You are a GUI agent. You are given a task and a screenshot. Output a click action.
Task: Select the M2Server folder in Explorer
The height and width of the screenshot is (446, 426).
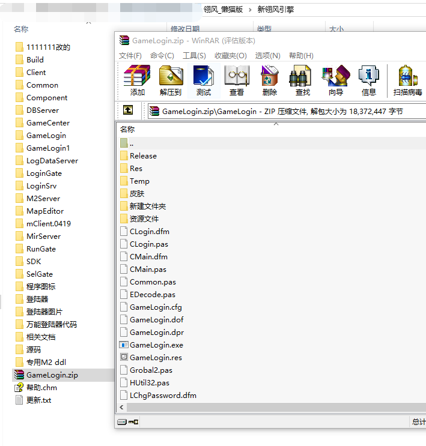point(43,198)
